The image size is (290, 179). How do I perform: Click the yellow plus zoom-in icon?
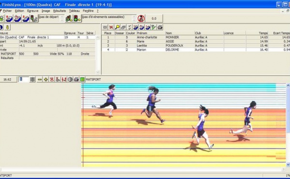(46, 79)
